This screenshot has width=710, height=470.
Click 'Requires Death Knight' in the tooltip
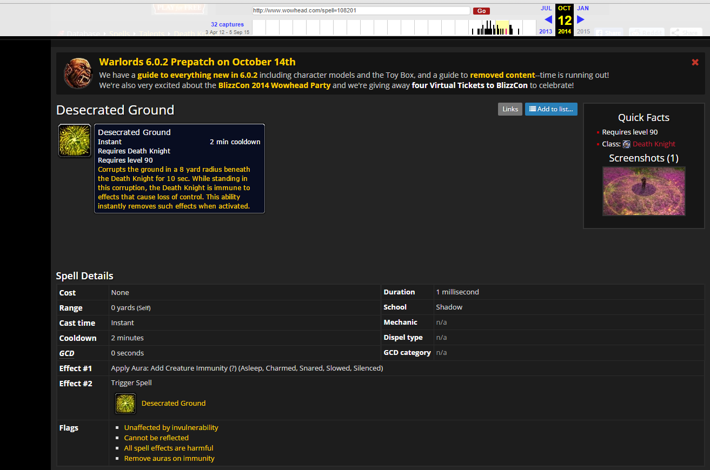[134, 151]
